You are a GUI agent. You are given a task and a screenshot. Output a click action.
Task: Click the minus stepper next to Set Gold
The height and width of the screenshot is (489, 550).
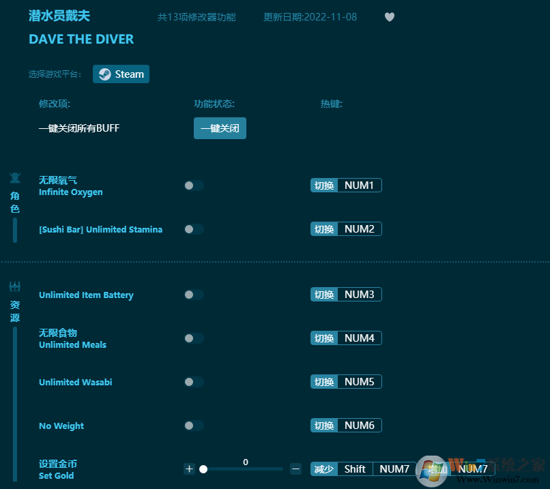pyautogui.click(x=295, y=469)
